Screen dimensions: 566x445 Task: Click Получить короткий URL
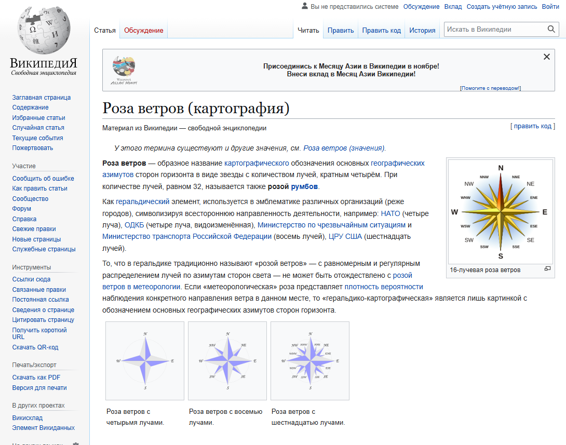point(39,333)
